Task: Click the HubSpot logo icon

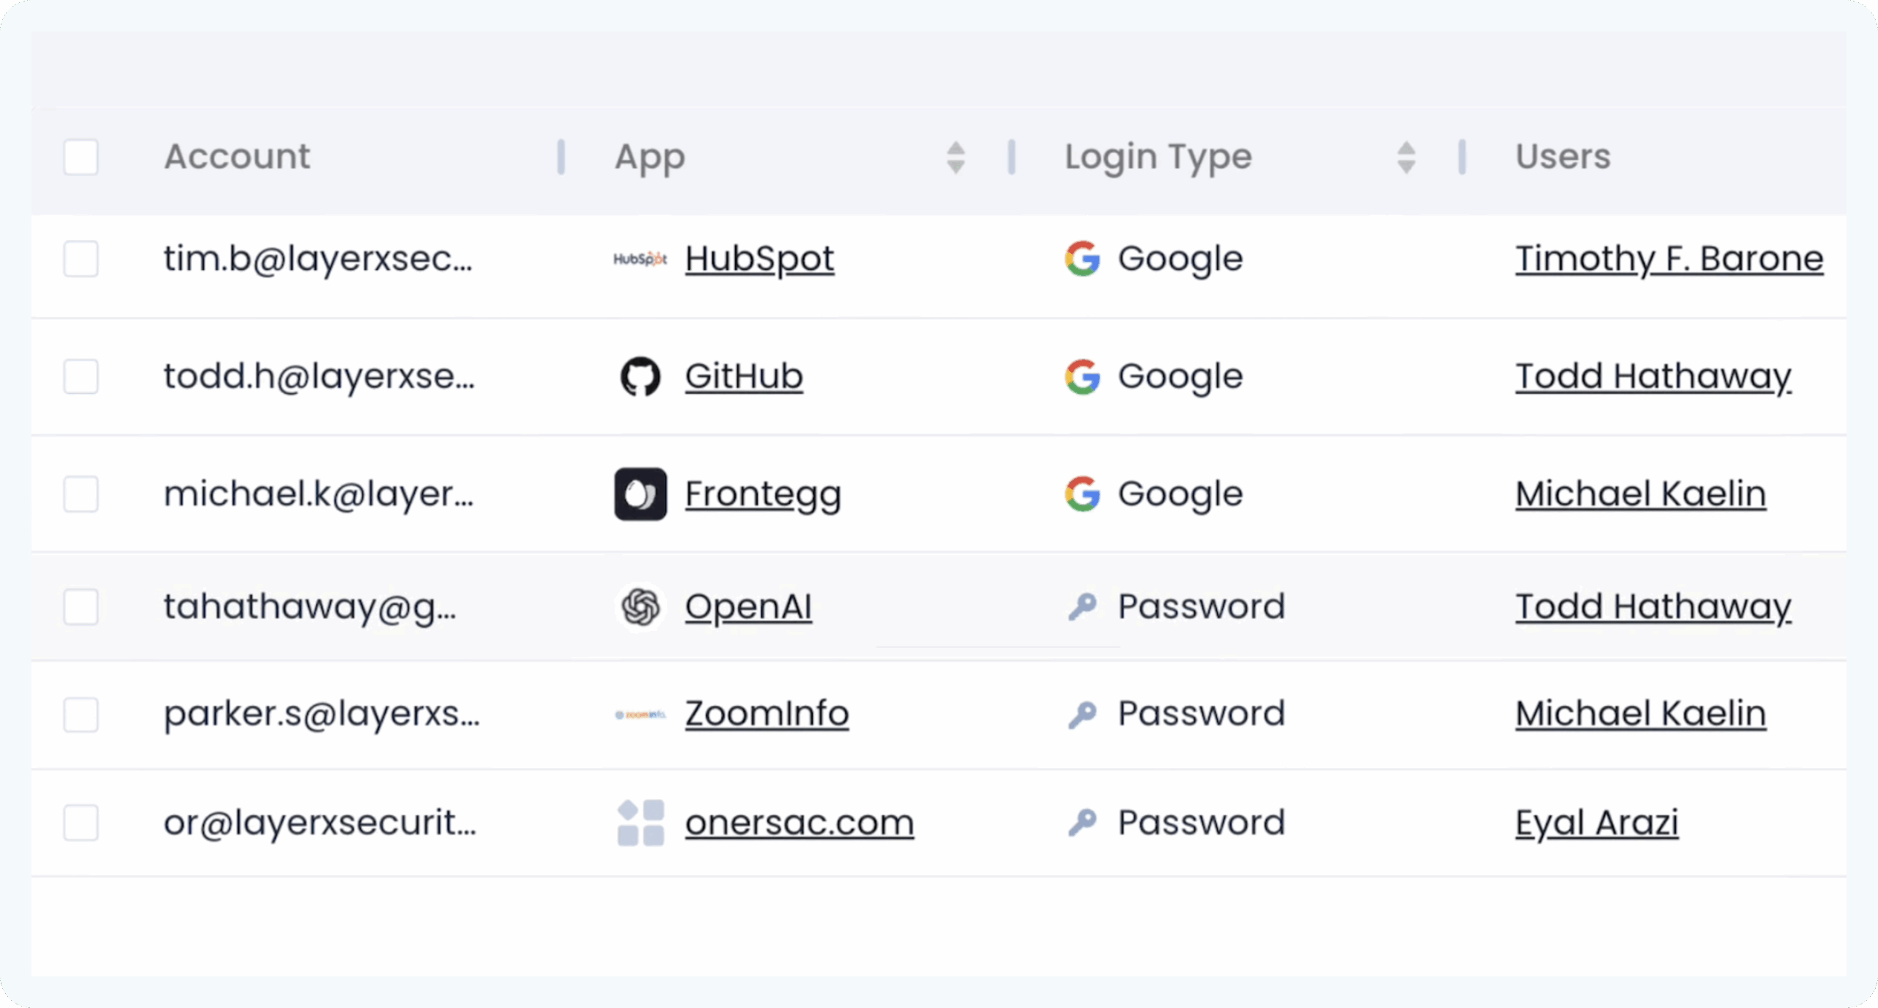Action: [640, 259]
